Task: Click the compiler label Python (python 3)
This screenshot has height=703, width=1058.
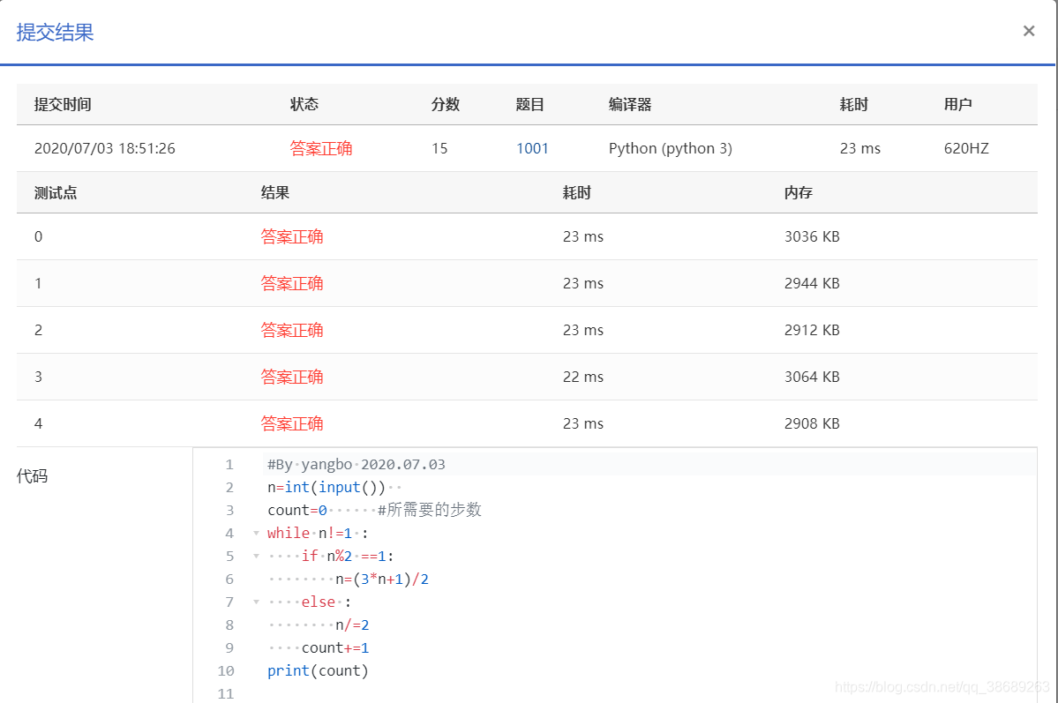Action: point(670,148)
